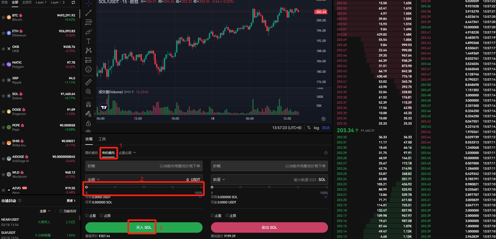Open the NEAR/USDT market movement entry
This screenshot has width=496, height=239.
click(x=40, y=222)
